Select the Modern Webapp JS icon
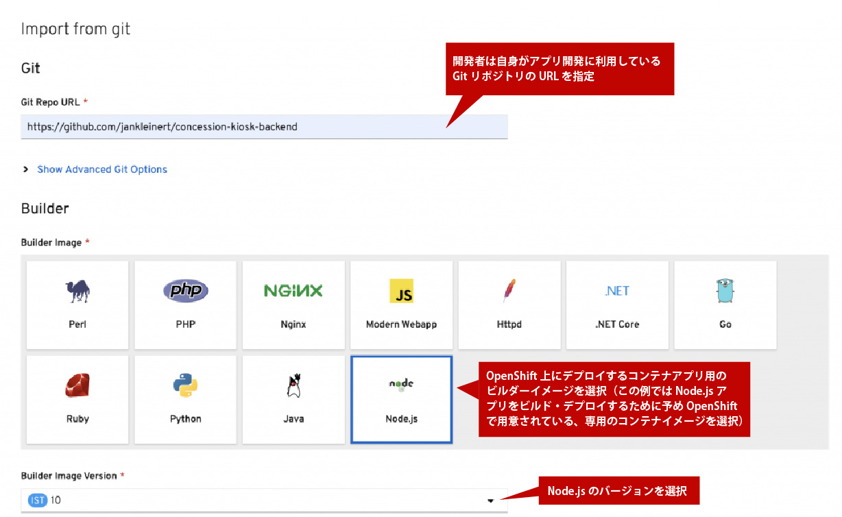842x517 pixels. 401,291
